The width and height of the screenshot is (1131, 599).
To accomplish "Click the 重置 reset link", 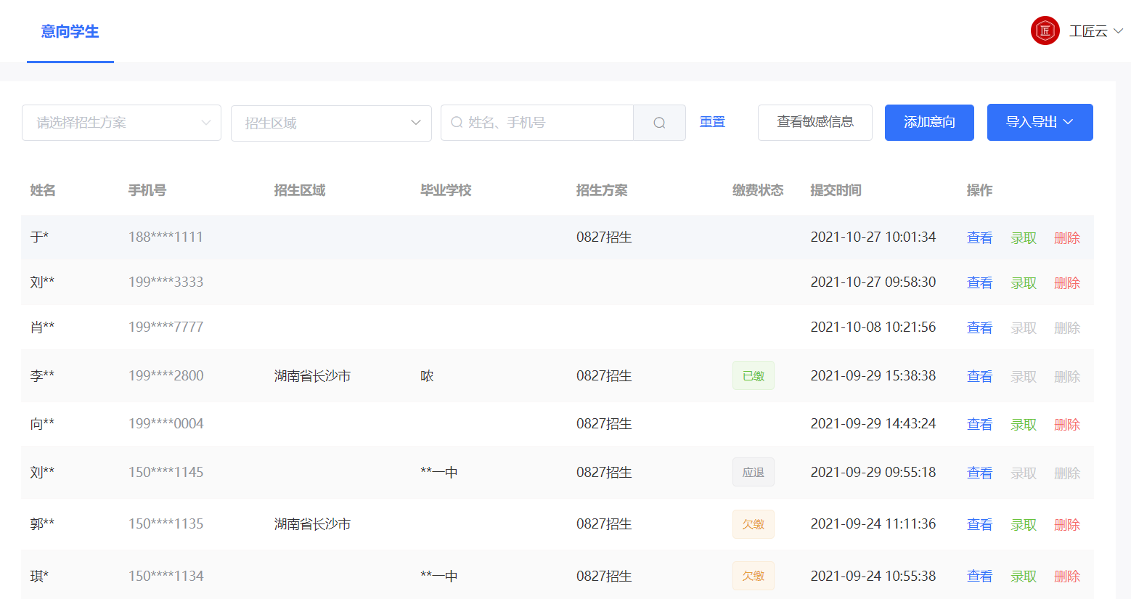I will (x=712, y=122).
